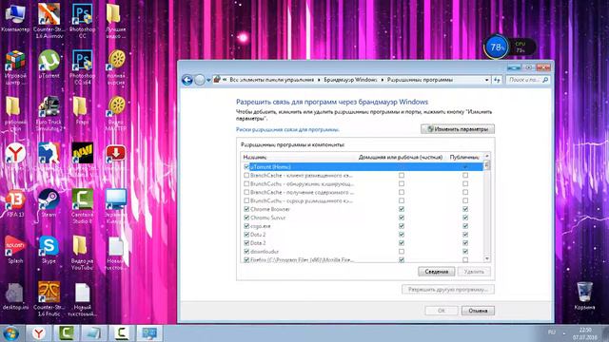Open the Photoshop CC x64 shortcut
609x342 pixels.
[x=83, y=67]
